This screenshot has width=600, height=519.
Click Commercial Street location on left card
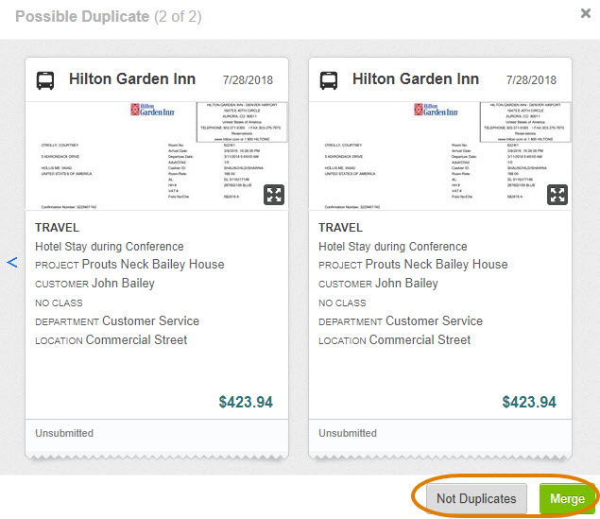point(137,340)
